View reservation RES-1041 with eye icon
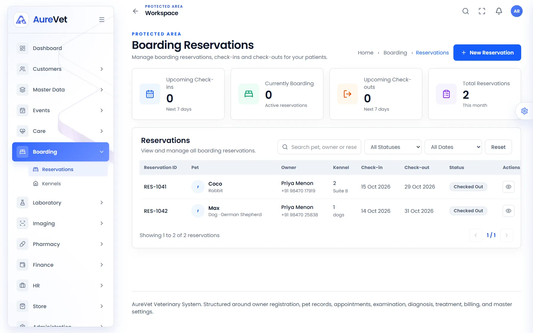This screenshot has height=333, width=533. pos(508,187)
